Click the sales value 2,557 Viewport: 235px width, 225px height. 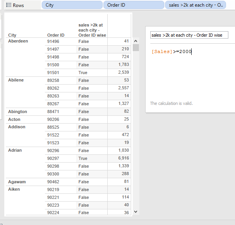tap(123, 88)
